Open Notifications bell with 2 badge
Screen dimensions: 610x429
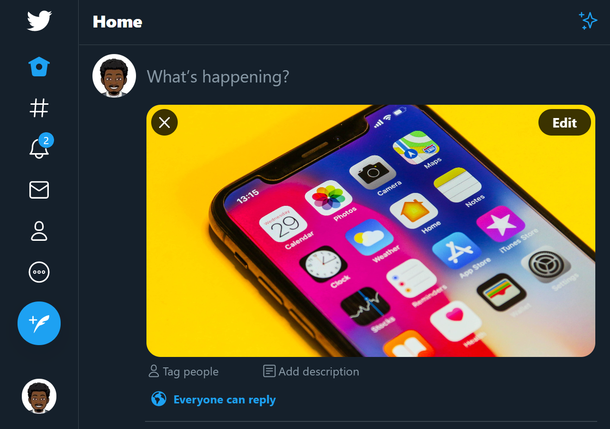click(x=39, y=148)
